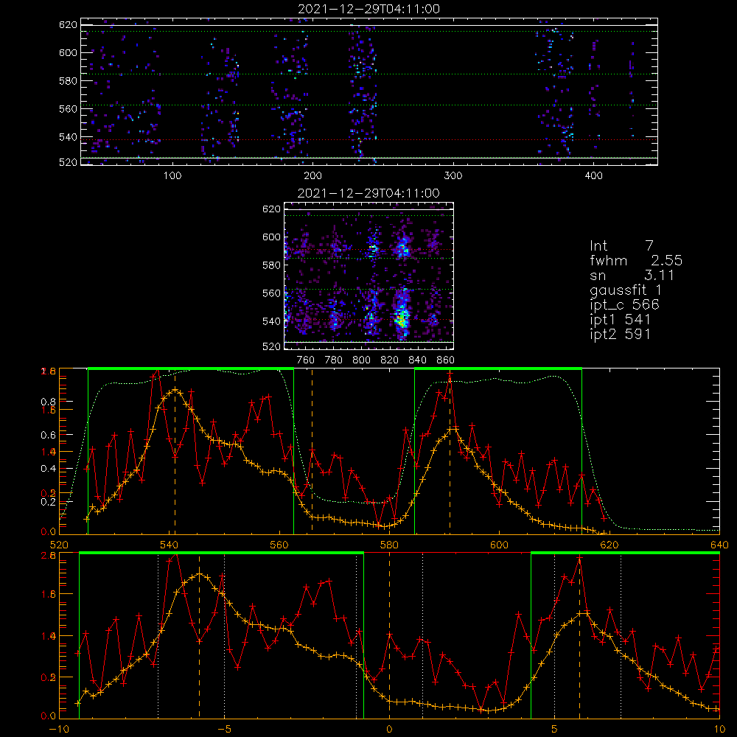The height and width of the screenshot is (737, 737).
Task: Click x-axis label 840 under middle image
Action: pyautogui.click(x=417, y=360)
